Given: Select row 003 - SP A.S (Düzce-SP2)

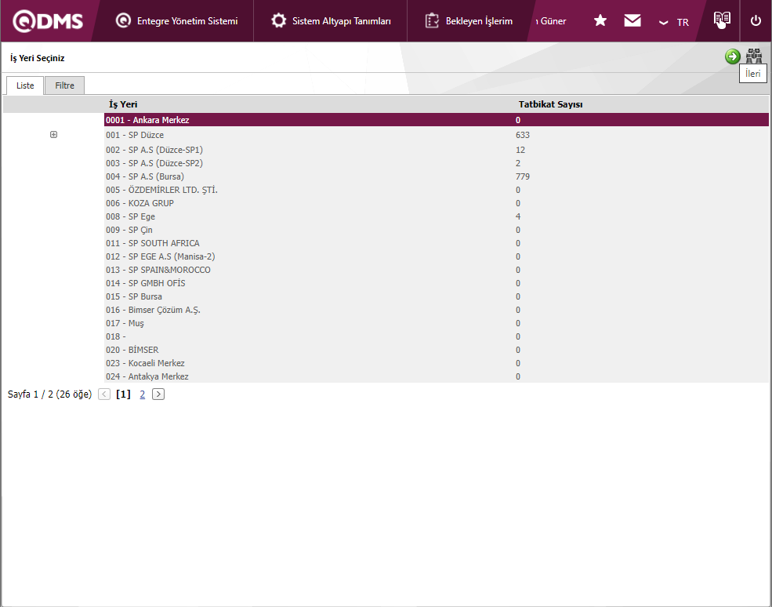Looking at the screenshot, I should pyautogui.click(x=437, y=163).
